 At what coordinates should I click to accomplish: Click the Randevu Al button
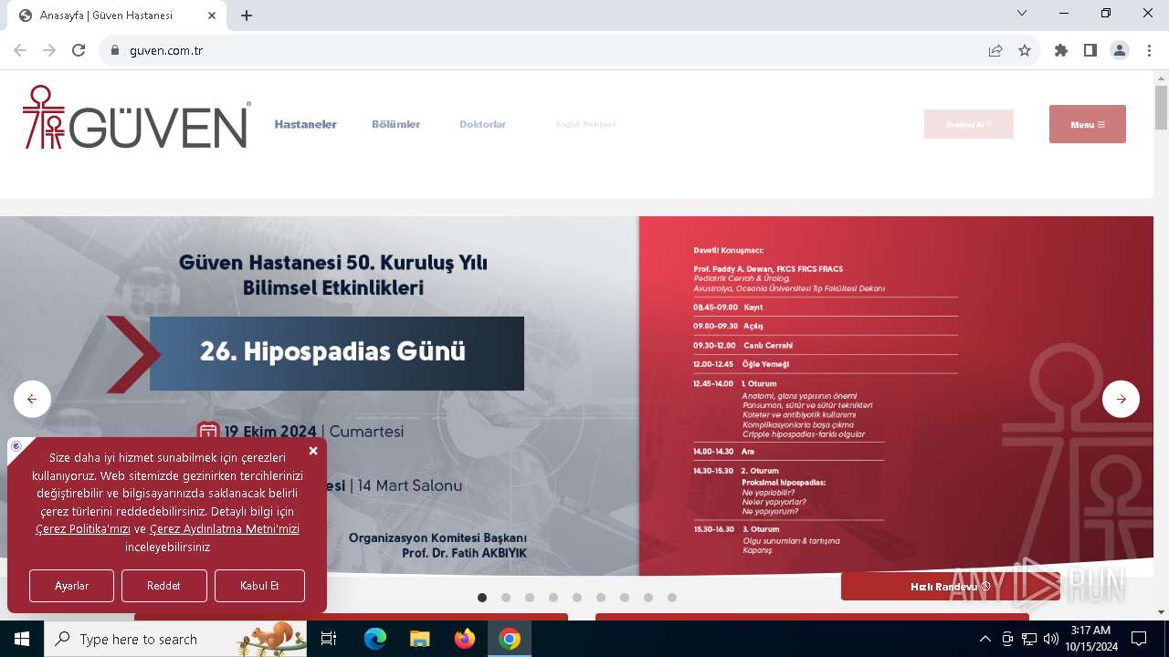[969, 124]
